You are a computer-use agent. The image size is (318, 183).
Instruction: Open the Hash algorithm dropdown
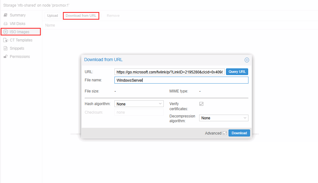(x=139, y=104)
